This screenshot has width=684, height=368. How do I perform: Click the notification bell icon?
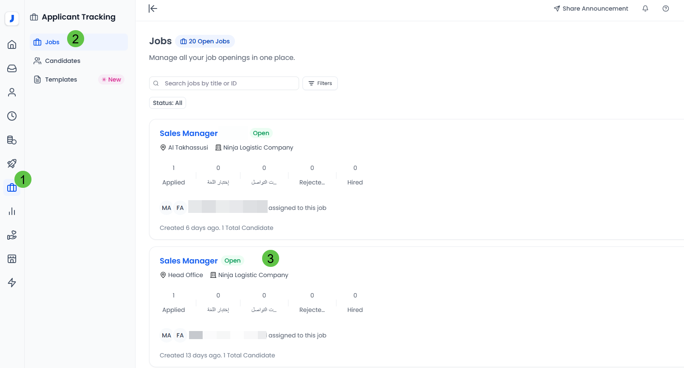click(x=645, y=8)
